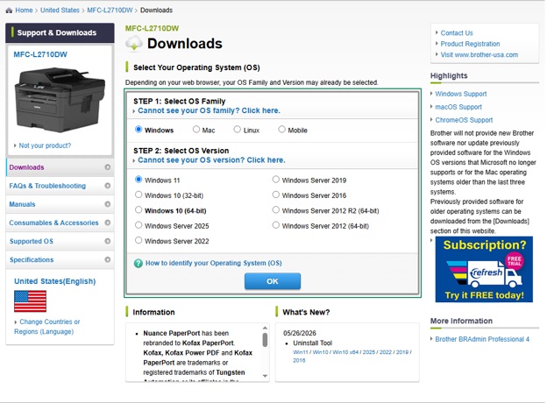Click the 2019 uninstall tool link
The width and height of the screenshot is (547, 403).
[401, 352]
